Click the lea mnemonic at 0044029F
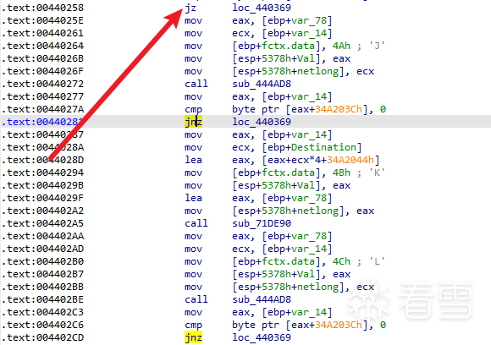Screen dimensions: 491x345 pyautogui.click(x=193, y=198)
